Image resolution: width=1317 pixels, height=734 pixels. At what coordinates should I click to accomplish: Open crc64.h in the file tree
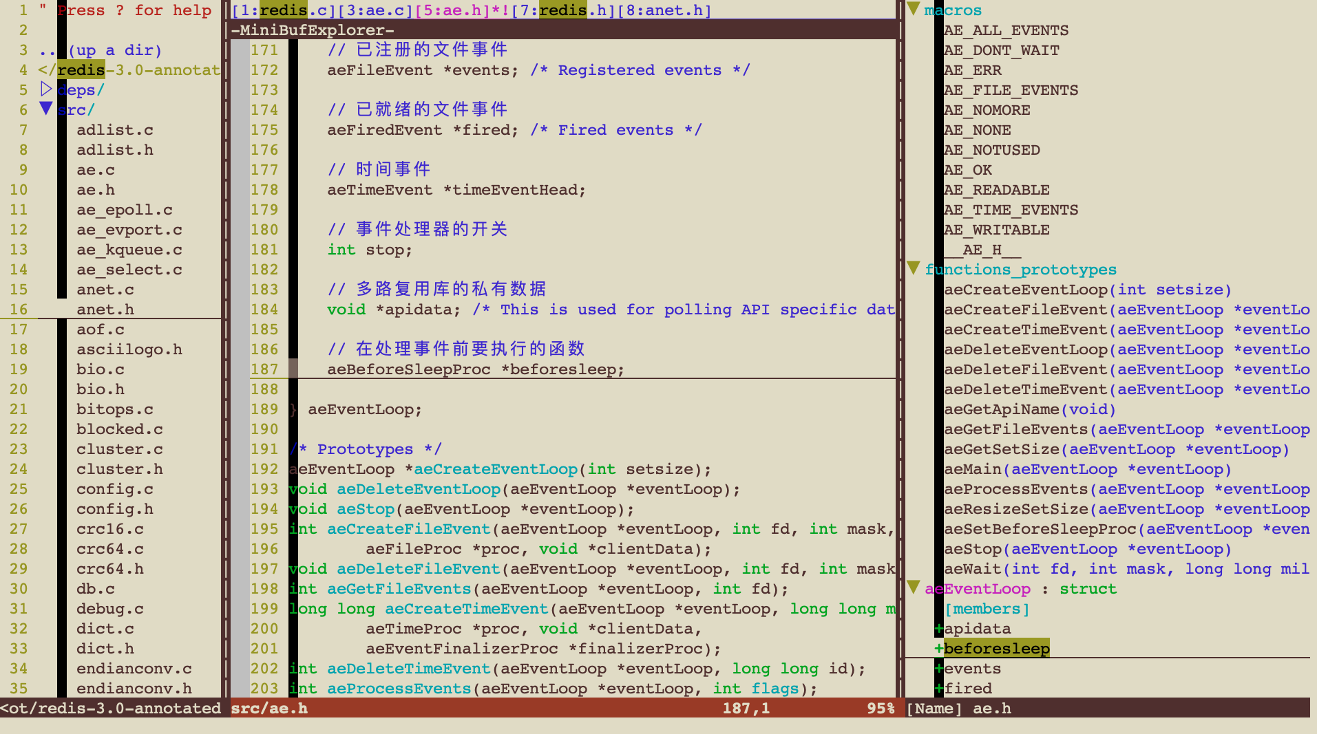click(110, 569)
